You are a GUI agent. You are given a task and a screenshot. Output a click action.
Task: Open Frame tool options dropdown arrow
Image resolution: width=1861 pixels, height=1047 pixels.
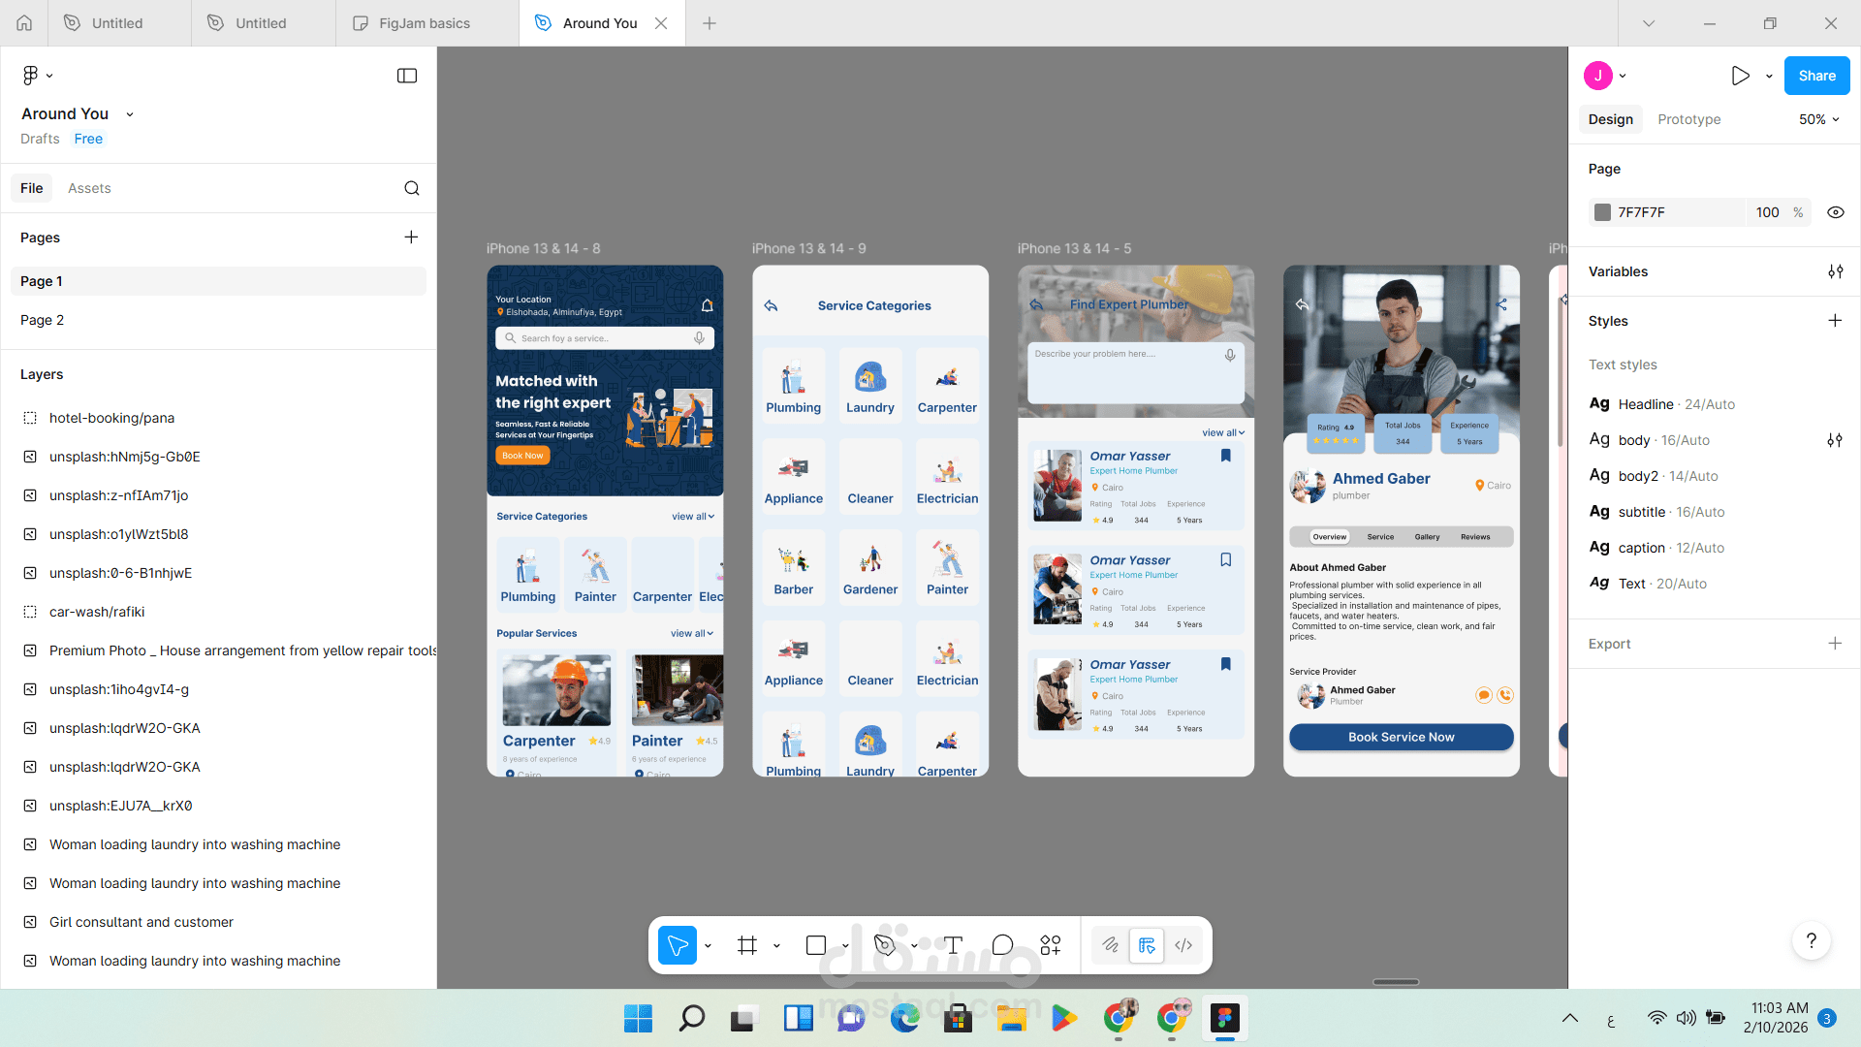coord(777,946)
